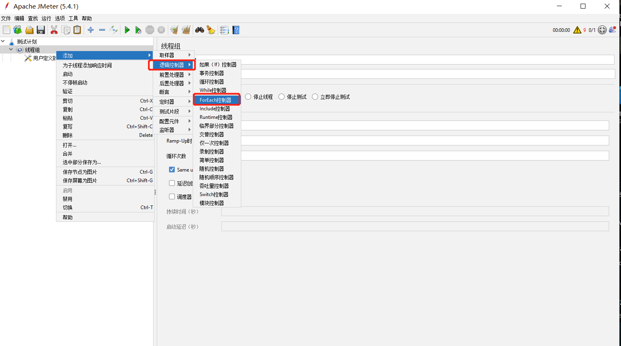621x346 pixels.
Task: Click the Clear broom icon
Action: pyautogui.click(x=174, y=30)
